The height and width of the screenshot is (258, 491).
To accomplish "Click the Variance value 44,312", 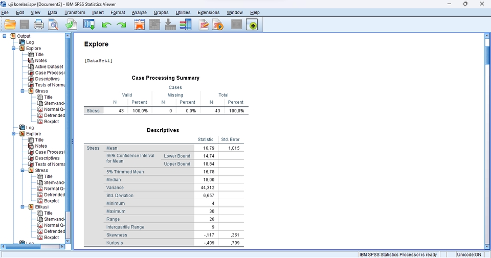I will point(207,187).
